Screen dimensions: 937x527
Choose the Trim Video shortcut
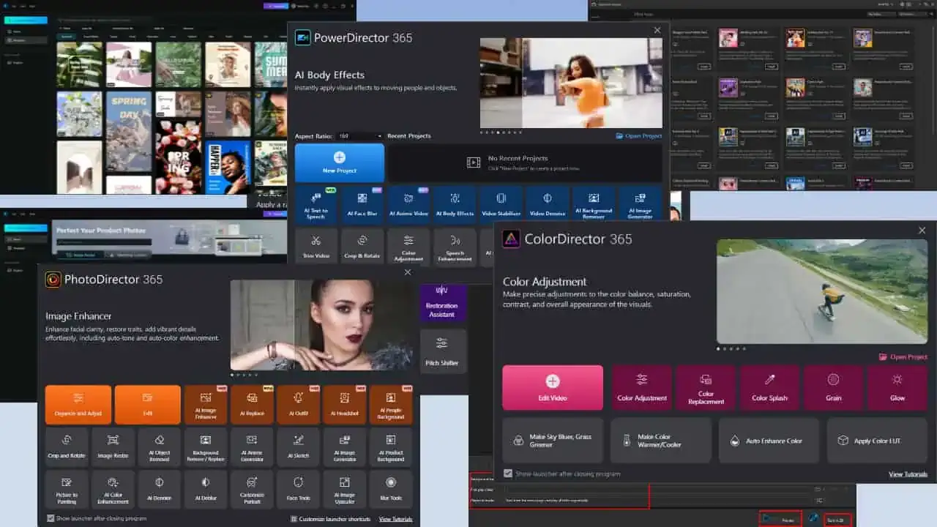316,247
